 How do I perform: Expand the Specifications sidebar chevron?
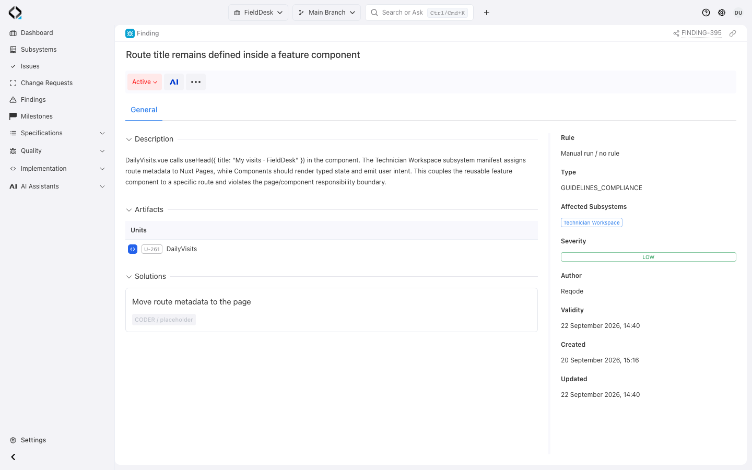click(x=102, y=133)
